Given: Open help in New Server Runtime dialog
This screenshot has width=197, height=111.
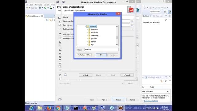Looking at the screenshot, I should pos(66,75).
